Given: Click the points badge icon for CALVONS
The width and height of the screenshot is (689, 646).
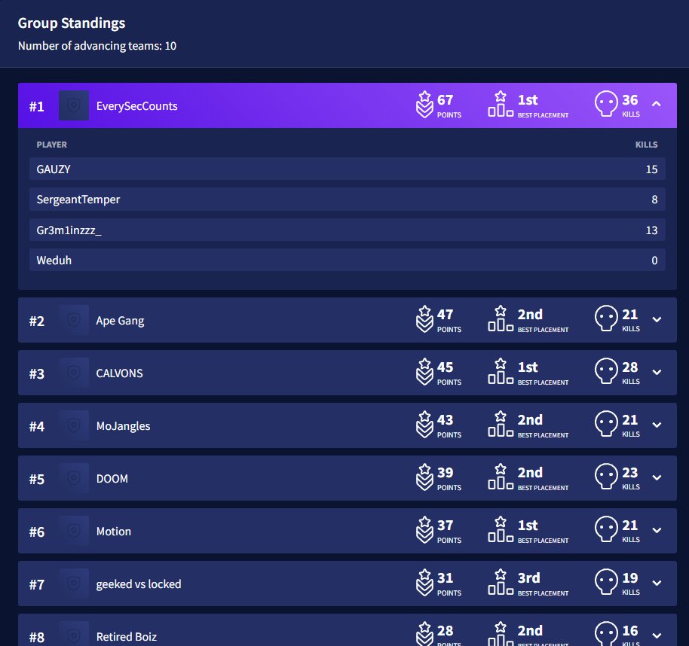Looking at the screenshot, I should coord(424,372).
